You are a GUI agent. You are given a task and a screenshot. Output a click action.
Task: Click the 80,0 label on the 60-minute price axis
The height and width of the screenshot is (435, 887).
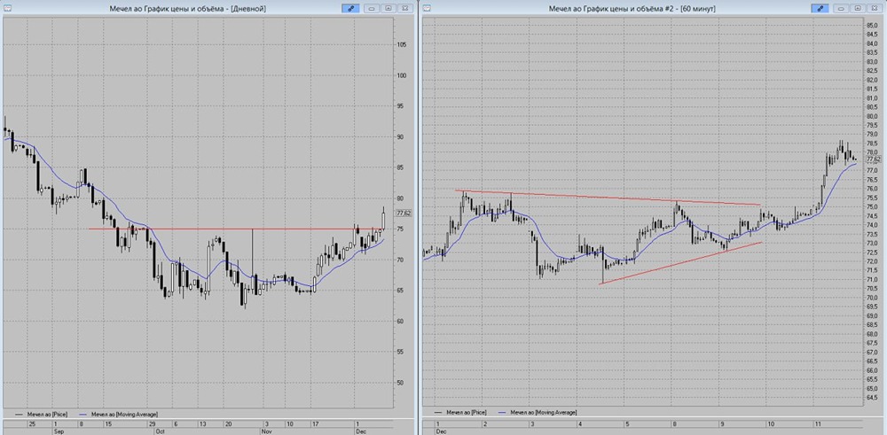click(872, 116)
